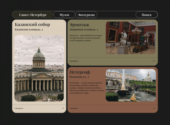Click address Дворцовая площадь, 2
This screenshot has height=125, width=170.
pyautogui.click(x=84, y=29)
